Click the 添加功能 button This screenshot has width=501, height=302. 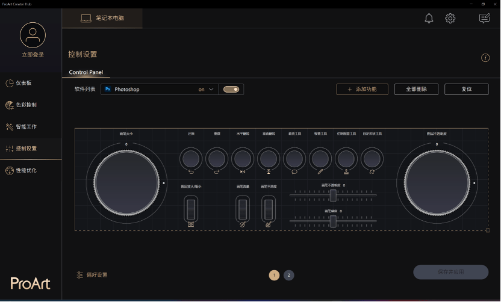coord(362,89)
